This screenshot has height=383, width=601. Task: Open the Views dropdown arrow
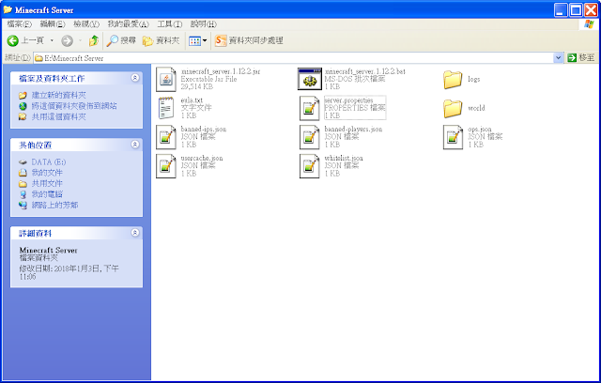(205, 40)
